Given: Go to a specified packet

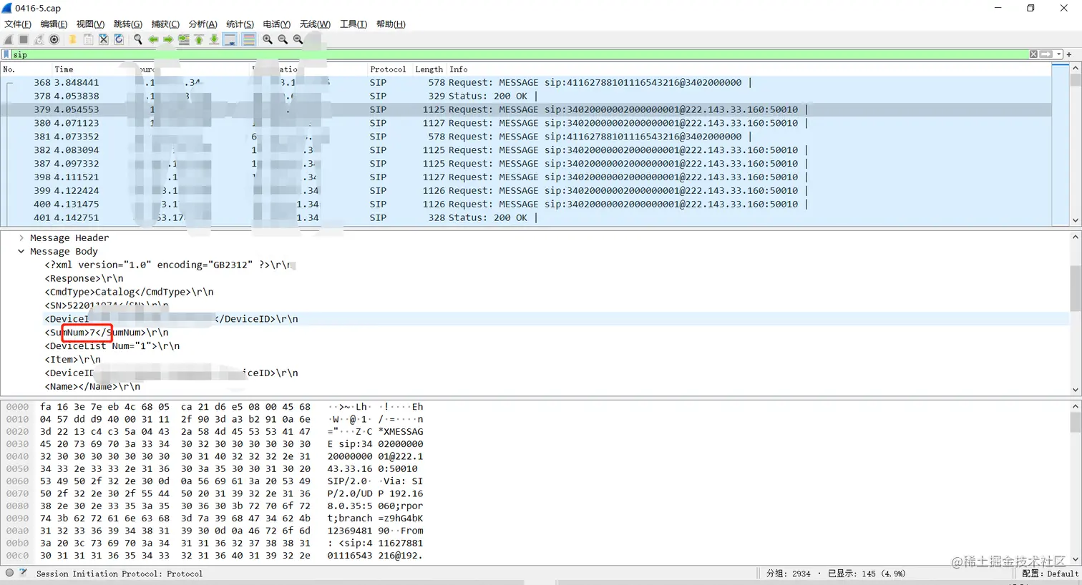Looking at the screenshot, I should 184,39.
